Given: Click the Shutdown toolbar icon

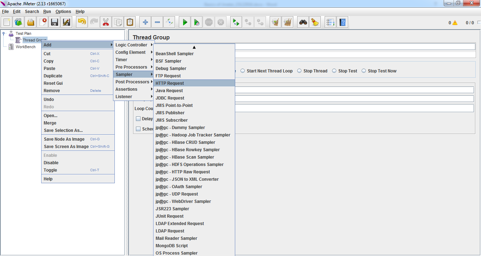Looking at the screenshot, I should 220,22.
